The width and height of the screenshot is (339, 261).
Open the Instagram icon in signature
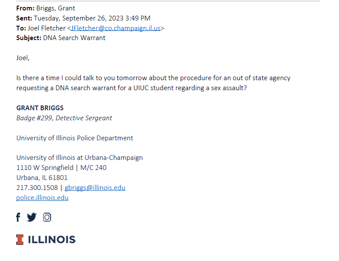(47, 217)
